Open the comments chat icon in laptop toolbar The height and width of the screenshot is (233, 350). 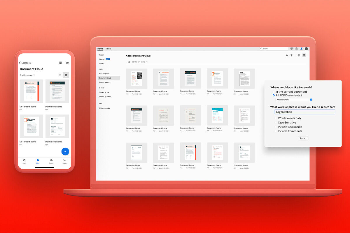[291, 49]
